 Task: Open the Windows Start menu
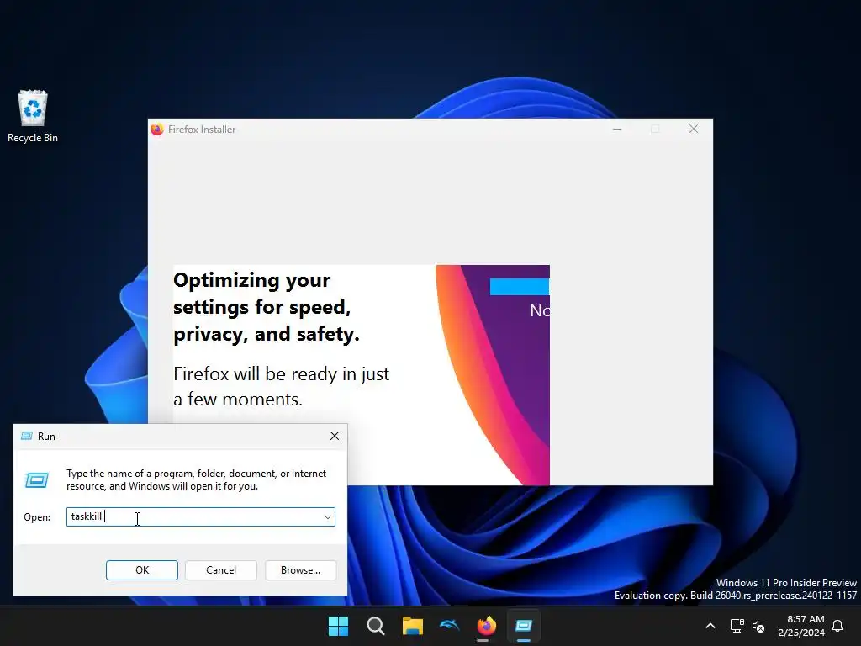[x=338, y=626]
